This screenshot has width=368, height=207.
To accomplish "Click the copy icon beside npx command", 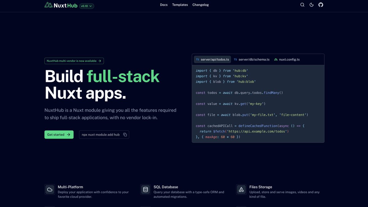I will tap(125, 135).
